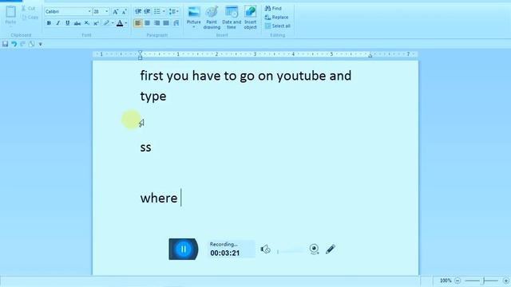Open the Calibri font family dropdown
Viewport: 511px width, 287px height.
89,12
